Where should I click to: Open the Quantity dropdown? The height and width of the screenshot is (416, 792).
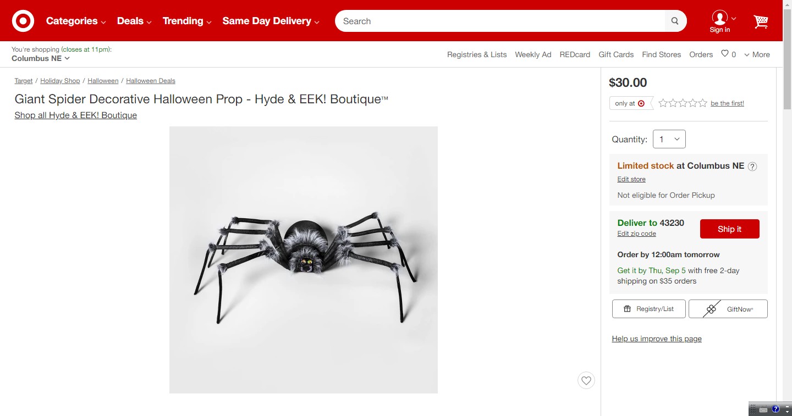coord(669,139)
